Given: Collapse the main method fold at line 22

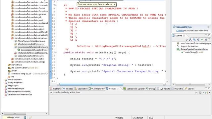Looking at the screenshot, I should click(56, 52).
